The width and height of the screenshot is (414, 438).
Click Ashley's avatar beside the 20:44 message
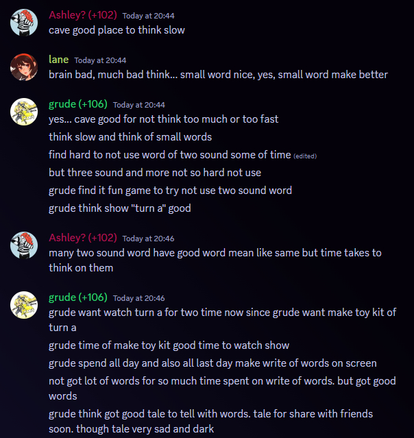pos(24,22)
